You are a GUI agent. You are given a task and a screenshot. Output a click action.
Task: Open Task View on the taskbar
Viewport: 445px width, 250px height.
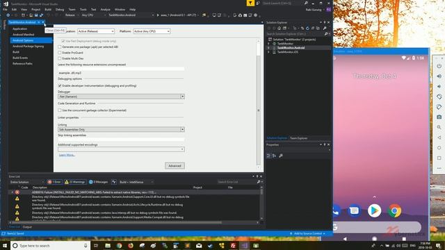coord(96,245)
